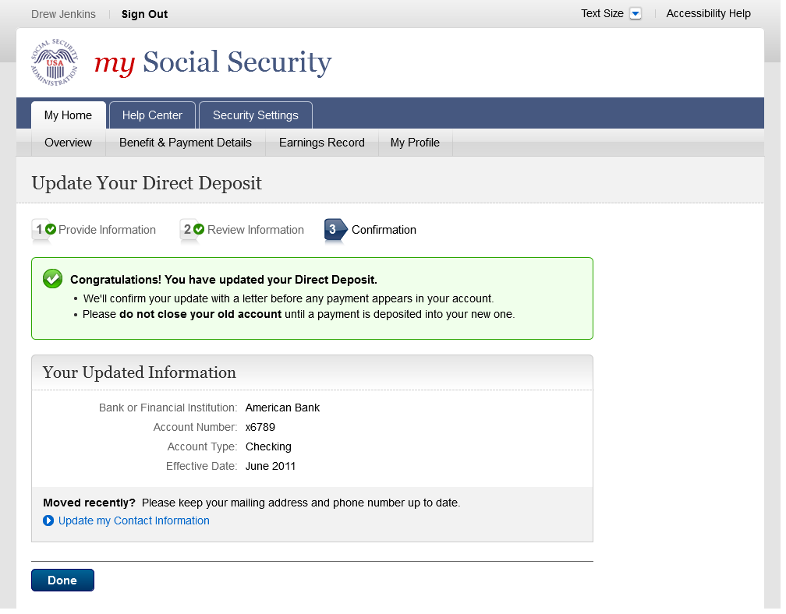Click the step 1 Provide Information icon
Viewport: 786px width, 614px height.
pyautogui.click(x=44, y=230)
